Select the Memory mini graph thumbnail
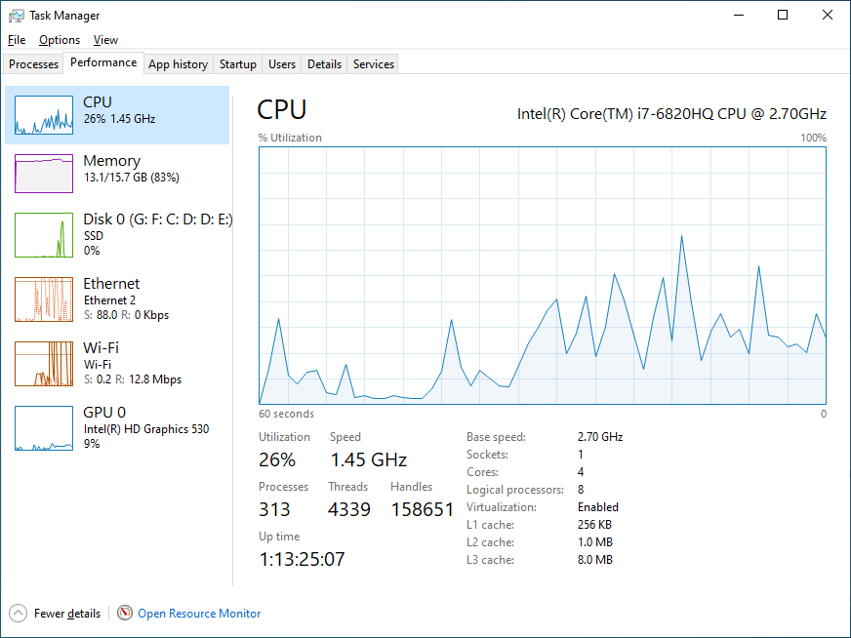The height and width of the screenshot is (638, 851). [x=44, y=174]
